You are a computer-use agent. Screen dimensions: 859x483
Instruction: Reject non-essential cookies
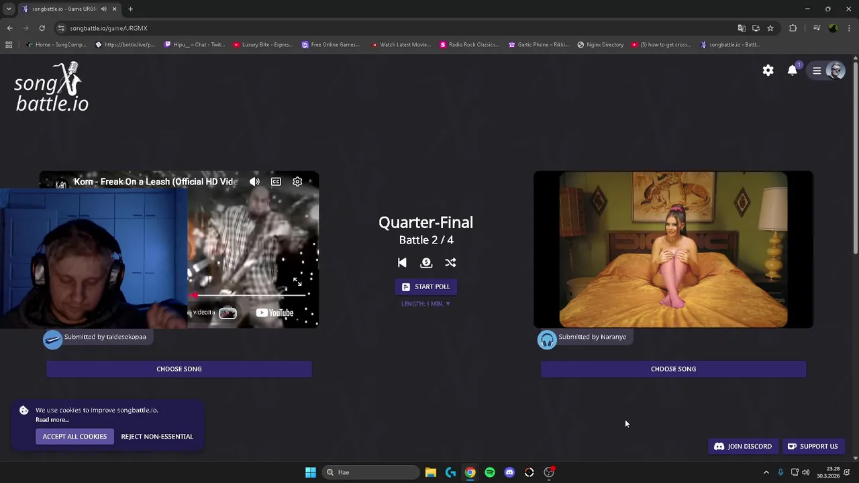157,437
